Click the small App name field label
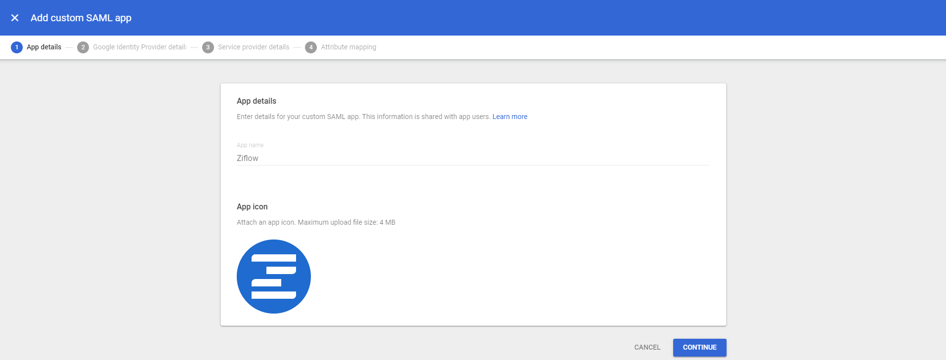 click(x=250, y=145)
